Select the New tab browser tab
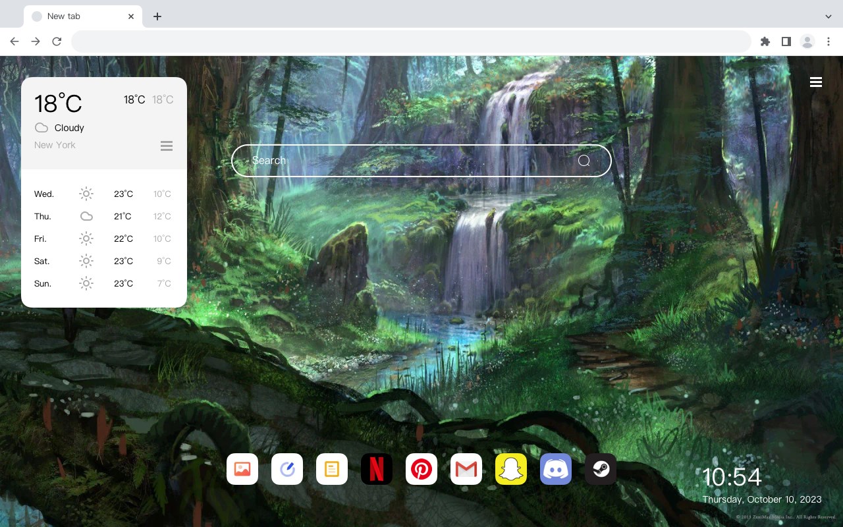The height and width of the screenshot is (527, 843). pyautogui.click(x=83, y=16)
